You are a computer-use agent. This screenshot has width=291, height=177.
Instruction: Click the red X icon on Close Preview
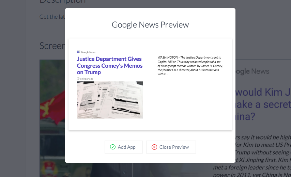click(154, 147)
